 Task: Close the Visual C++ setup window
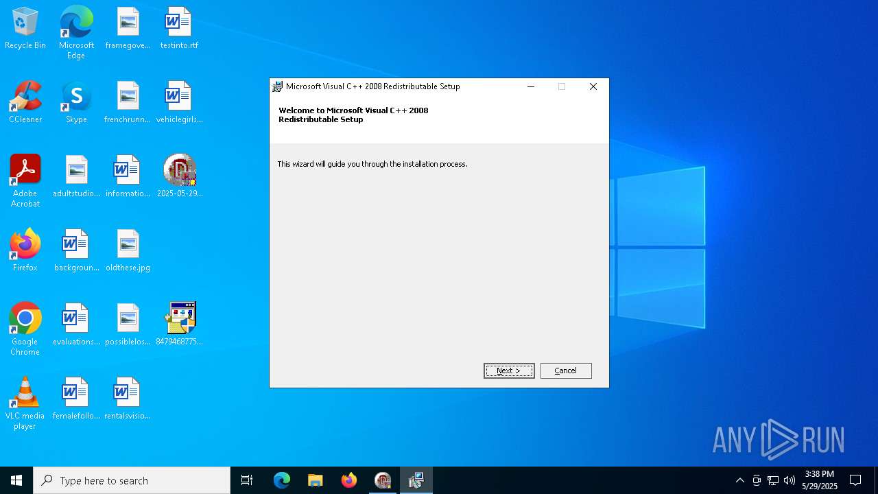593,86
